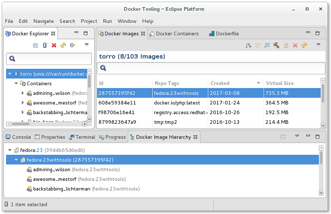
Task: Close the Docker Images tab
Action: (x=143, y=34)
